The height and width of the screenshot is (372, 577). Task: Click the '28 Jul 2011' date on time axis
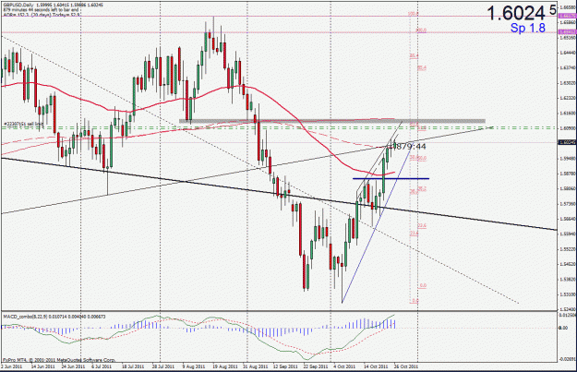pyautogui.click(x=163, y=366)
